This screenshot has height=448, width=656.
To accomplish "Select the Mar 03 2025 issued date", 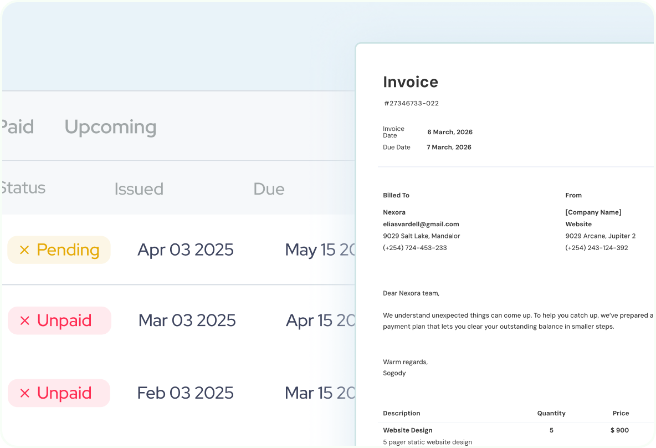I will pos(187,320).
